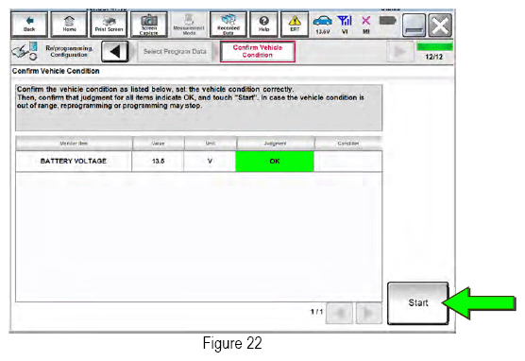Click the Confirm Vehicle Condition heading
The image size is (525, 361).
(56, 71)
